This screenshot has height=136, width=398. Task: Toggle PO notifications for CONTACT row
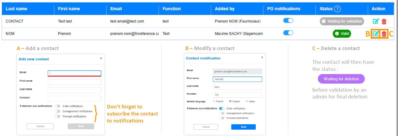[288, 21]
